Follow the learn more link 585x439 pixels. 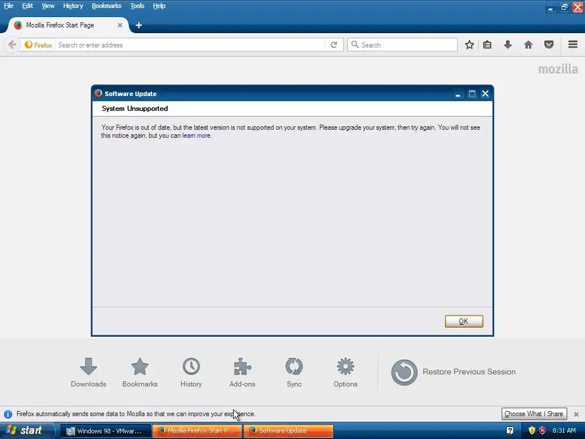197,135
